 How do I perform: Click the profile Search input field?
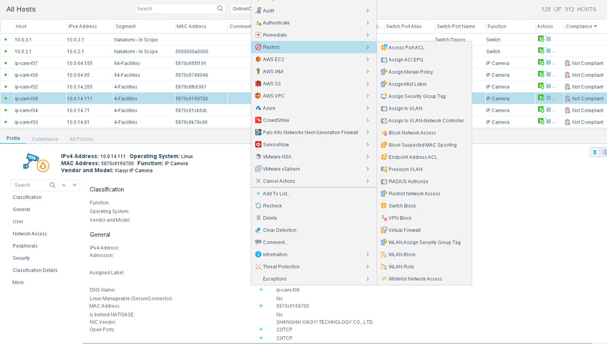pyautogui.click(x=30, y=185)
